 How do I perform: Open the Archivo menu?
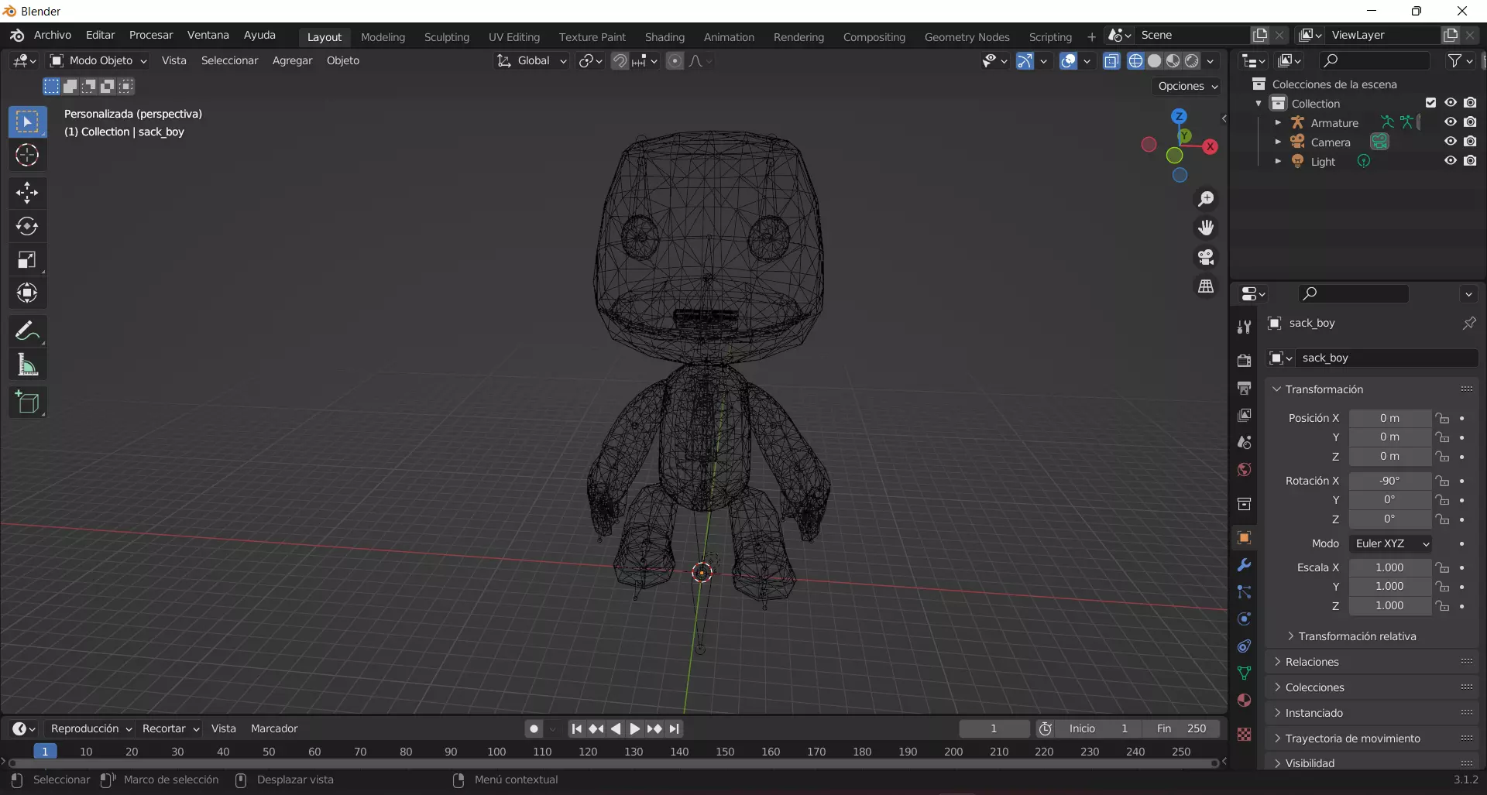point(53,35)
